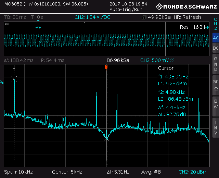Click the cursor 1 X marker on peak

point(14,79)
